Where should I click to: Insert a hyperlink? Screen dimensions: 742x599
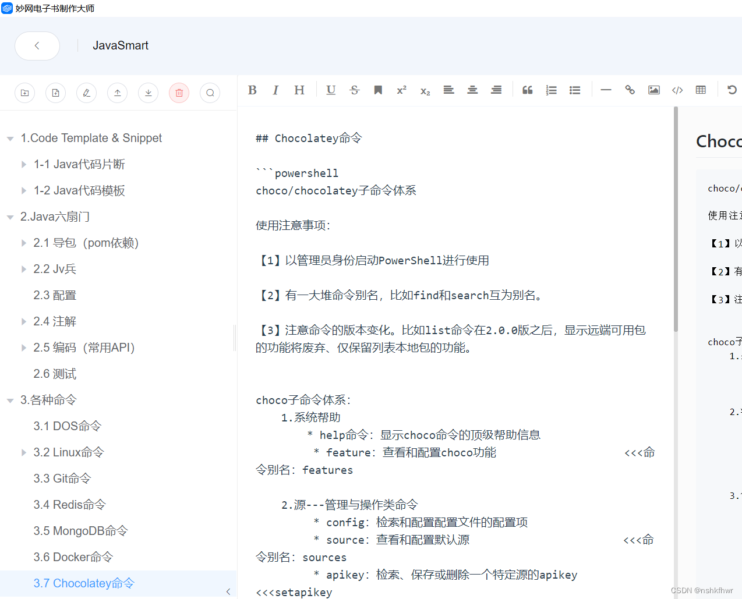[630, 90]
